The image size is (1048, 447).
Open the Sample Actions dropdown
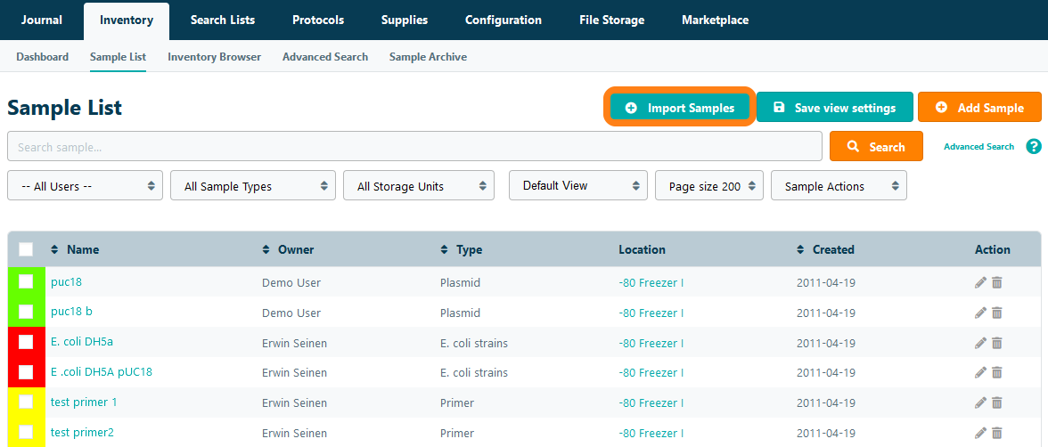coord(838,186)
